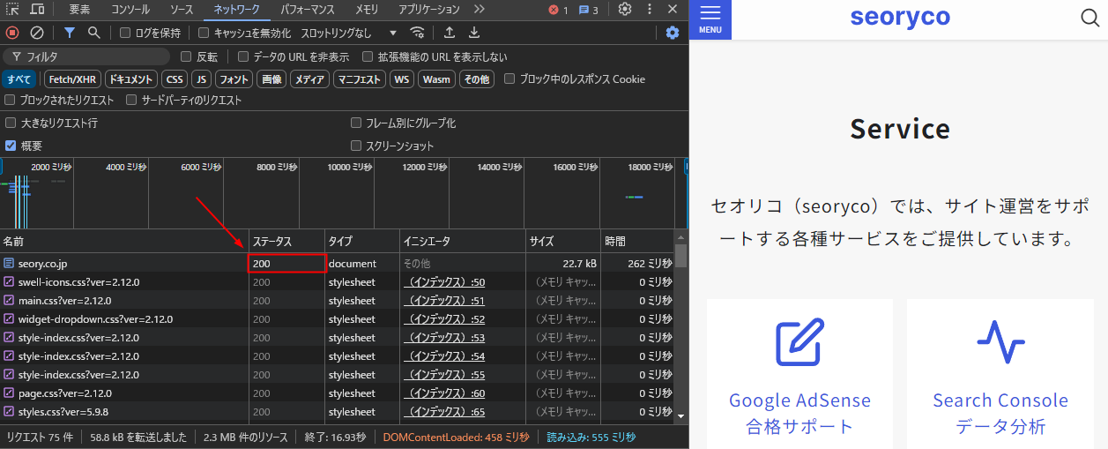Sort by the ステータス column header
Screen dimensions: 1108x449
click(285, 241)
